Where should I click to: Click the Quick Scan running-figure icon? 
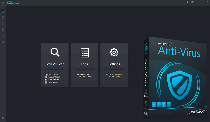coord(46,74)
